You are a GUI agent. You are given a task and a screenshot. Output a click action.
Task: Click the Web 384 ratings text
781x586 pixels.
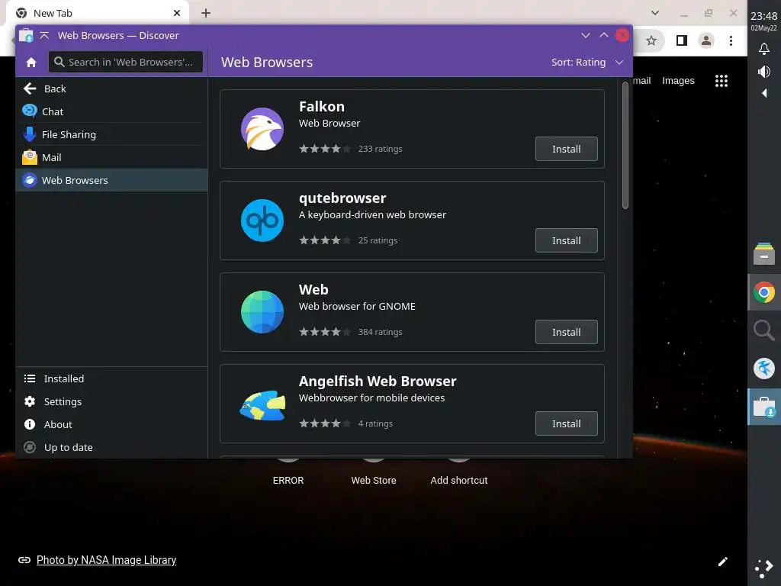click(x=380, y=332)
